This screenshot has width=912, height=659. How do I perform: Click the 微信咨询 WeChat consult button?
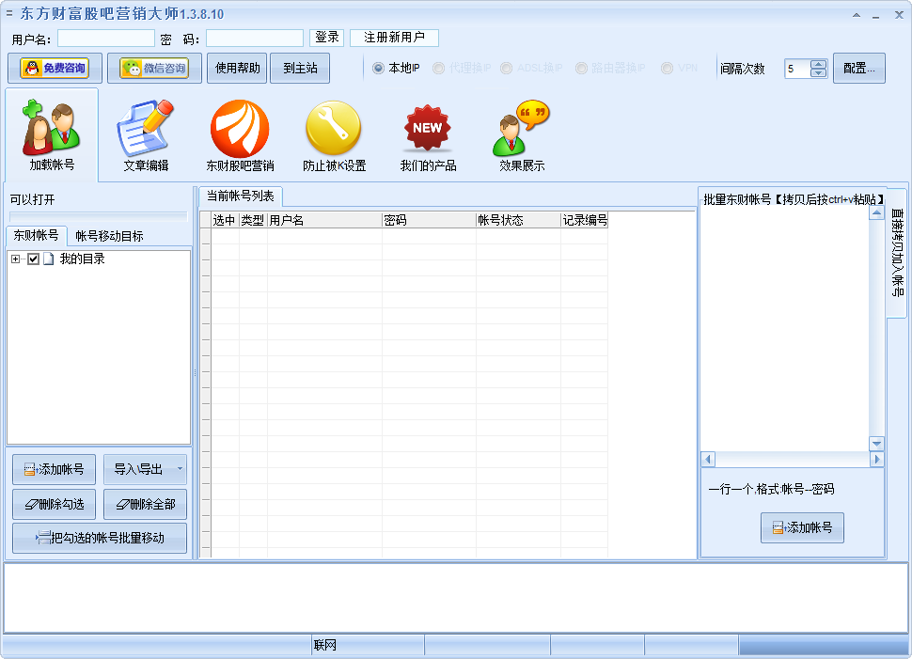pos(154,68)
